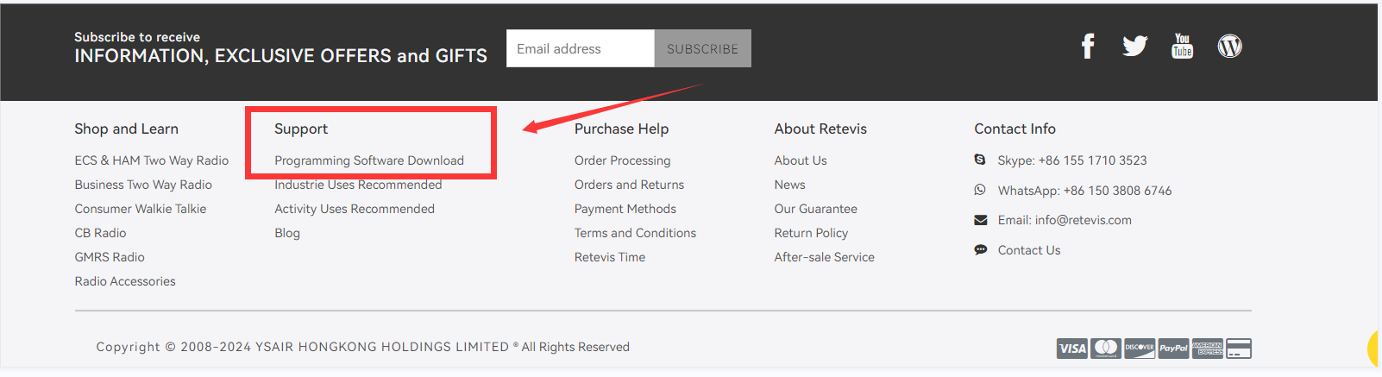Image resolution: width=1382 pixels, height=377 pixels.
Task: Open the After-sale Service page
Action: point(824,257)
